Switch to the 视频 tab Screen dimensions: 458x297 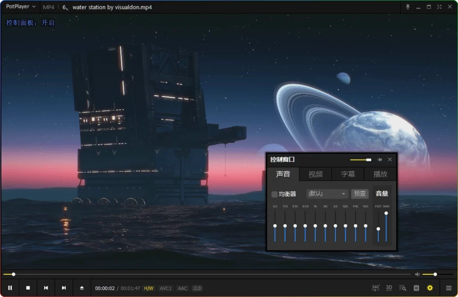click(x=315, y=174)
